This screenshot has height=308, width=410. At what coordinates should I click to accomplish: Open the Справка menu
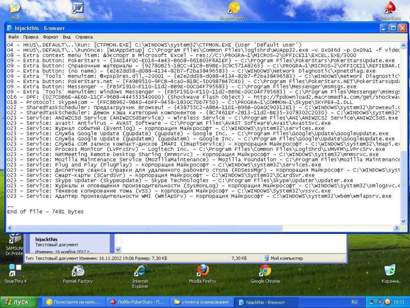(84, 37)
